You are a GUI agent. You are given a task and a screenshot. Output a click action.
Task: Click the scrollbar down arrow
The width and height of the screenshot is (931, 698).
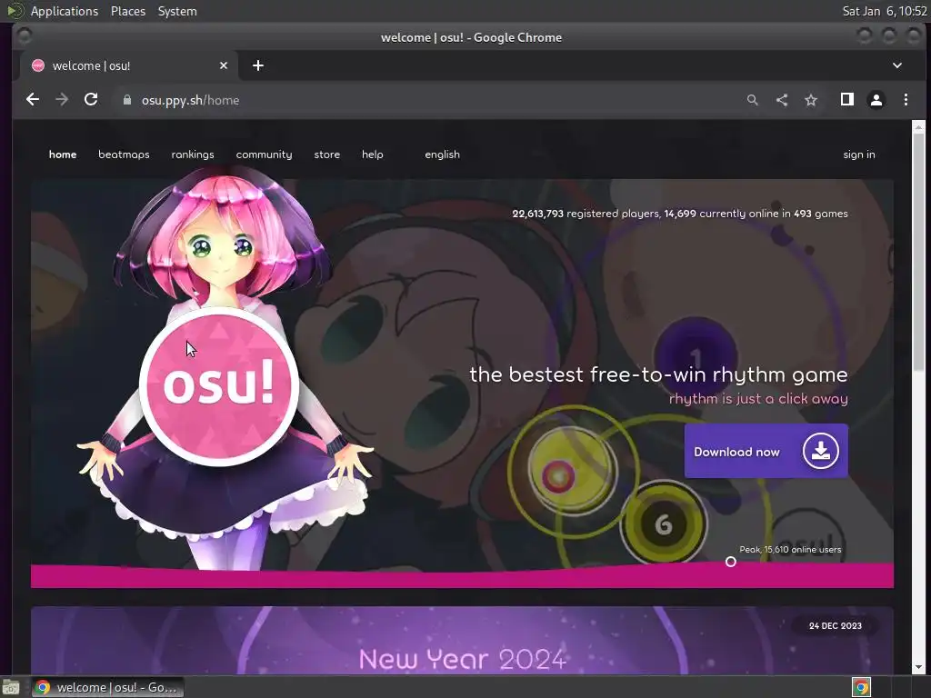coord(918,667)
